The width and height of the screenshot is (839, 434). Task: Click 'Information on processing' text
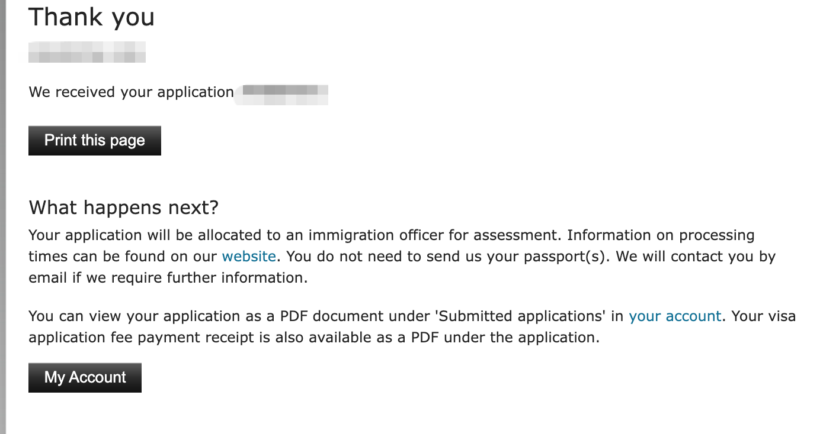661,235
